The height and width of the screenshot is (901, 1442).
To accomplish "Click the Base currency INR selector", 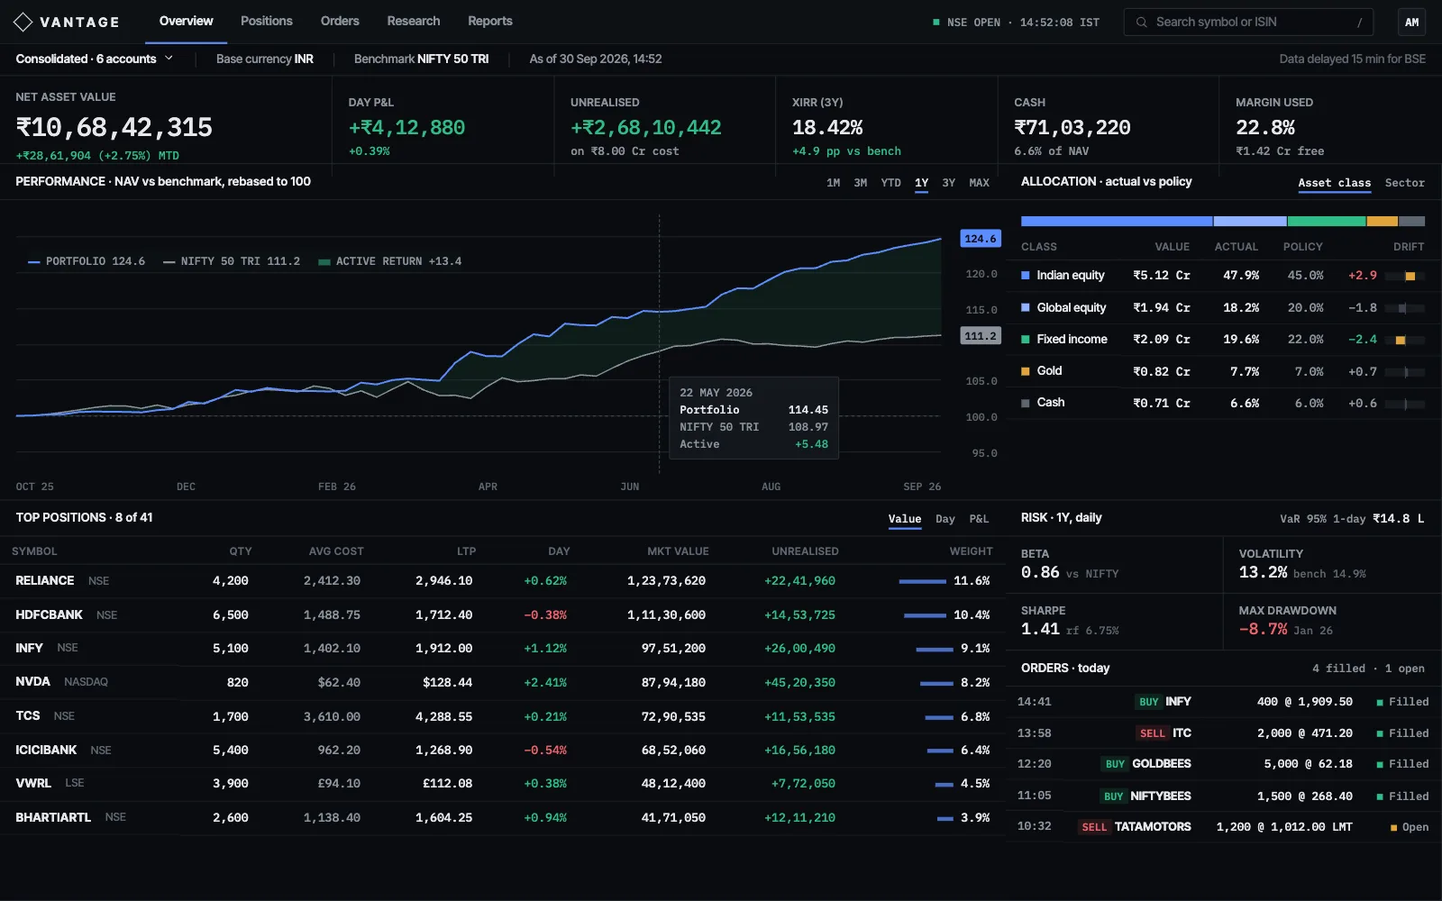I will coord(265,59).
